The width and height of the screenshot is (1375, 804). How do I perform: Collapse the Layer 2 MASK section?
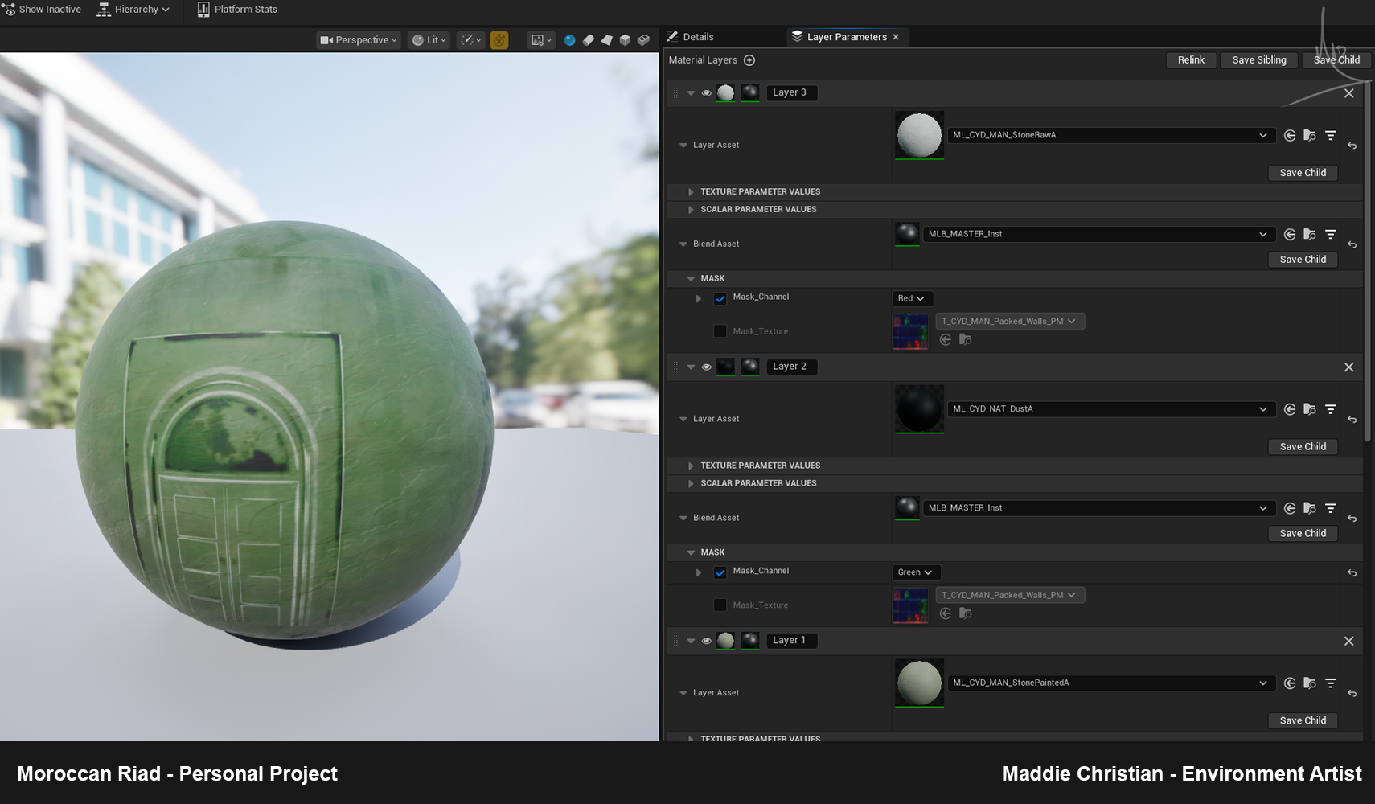(691, 553)
